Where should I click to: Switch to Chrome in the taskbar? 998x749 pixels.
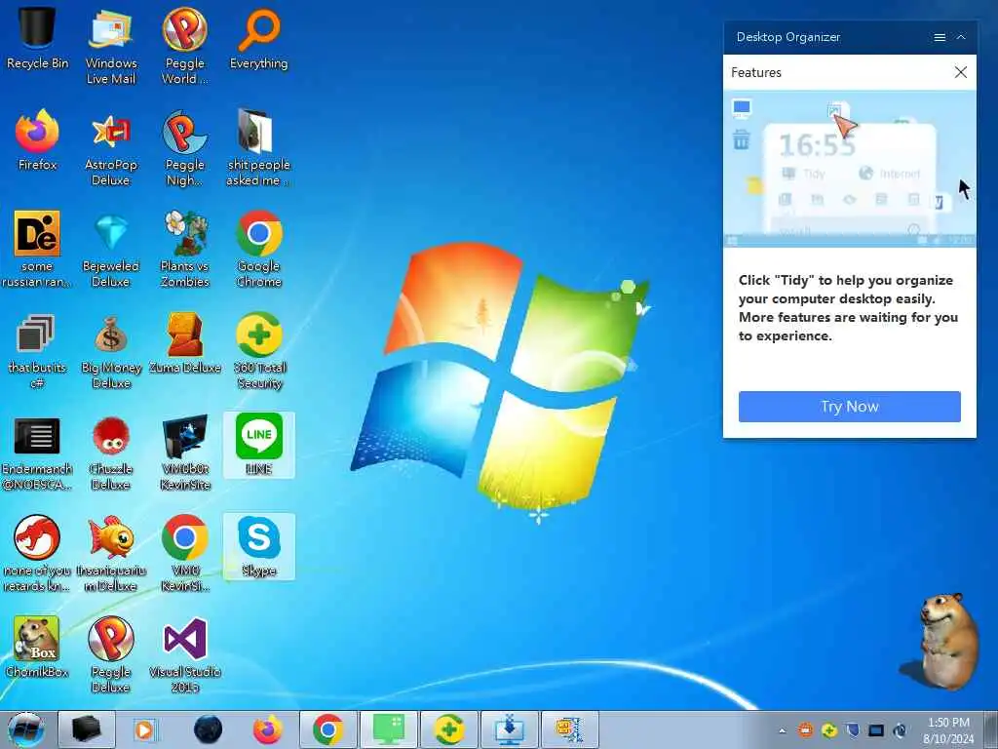pyautogui.click(x=327, y=729)
